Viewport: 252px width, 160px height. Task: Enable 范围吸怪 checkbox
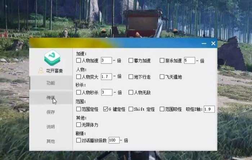[162, 109]
